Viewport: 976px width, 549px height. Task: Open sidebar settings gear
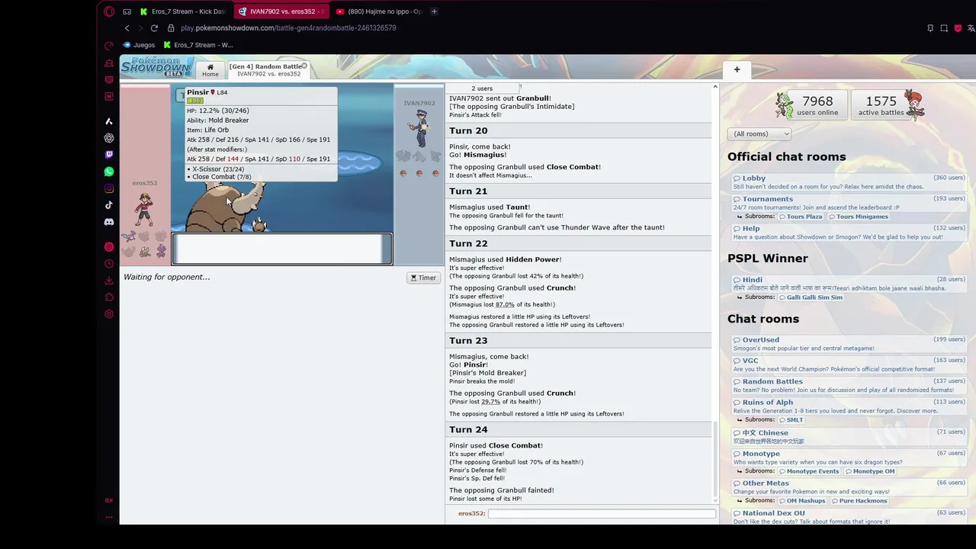point(109,314)
